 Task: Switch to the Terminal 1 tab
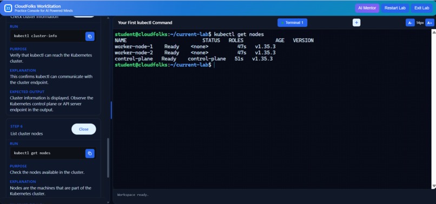[x=292, y=23]
